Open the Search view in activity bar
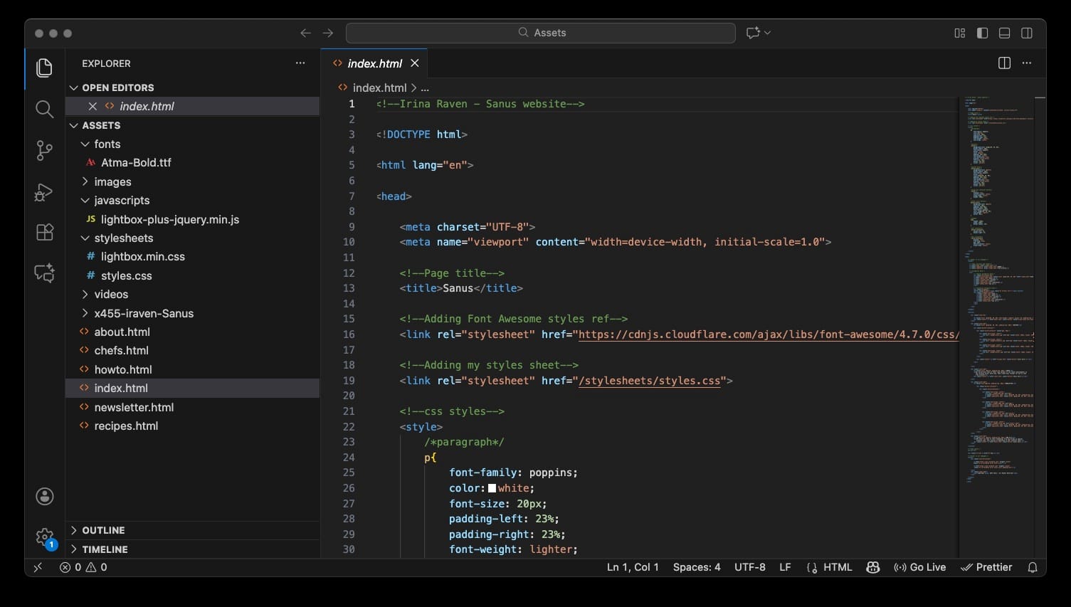This screenshot has width=1071, height=607. click(44, 109)
